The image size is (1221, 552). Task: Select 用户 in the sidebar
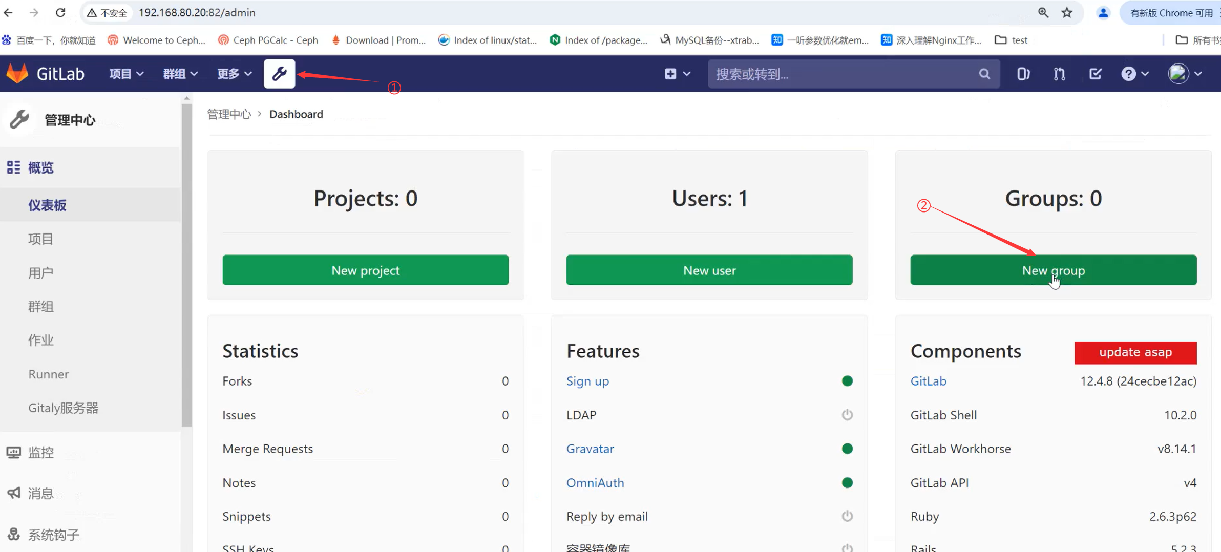41,272
